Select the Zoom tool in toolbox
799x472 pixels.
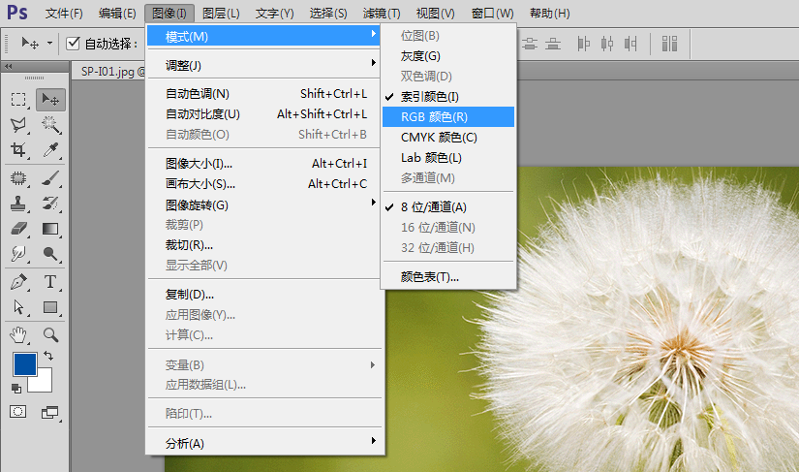coord(50,335)
